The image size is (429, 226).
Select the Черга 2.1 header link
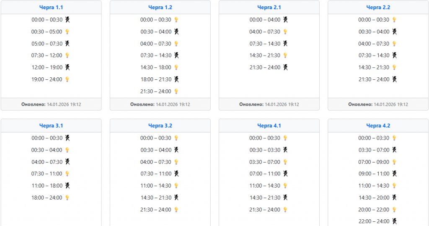269,7
